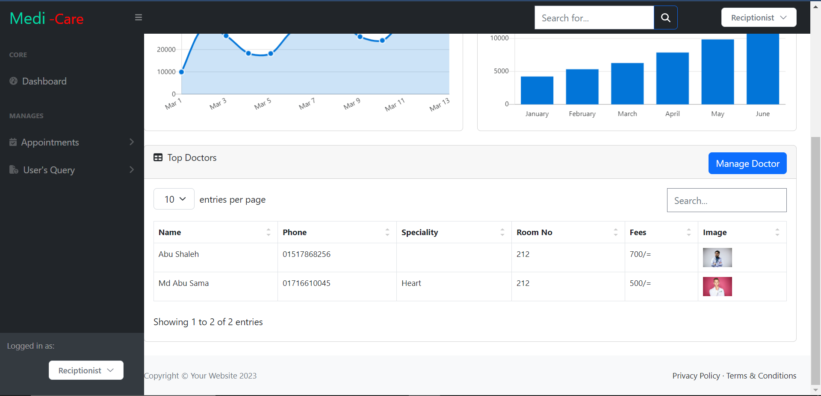
Task: Select the Dashboard icon in sidebar
Action: [x=13, y=81]
